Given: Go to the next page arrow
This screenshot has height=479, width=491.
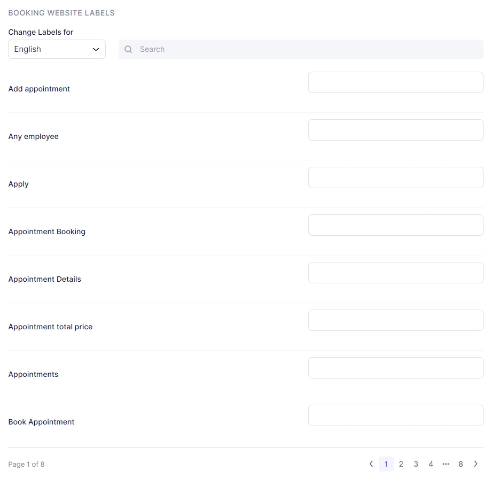Looking at the screenshot, I should click(476, 464).
